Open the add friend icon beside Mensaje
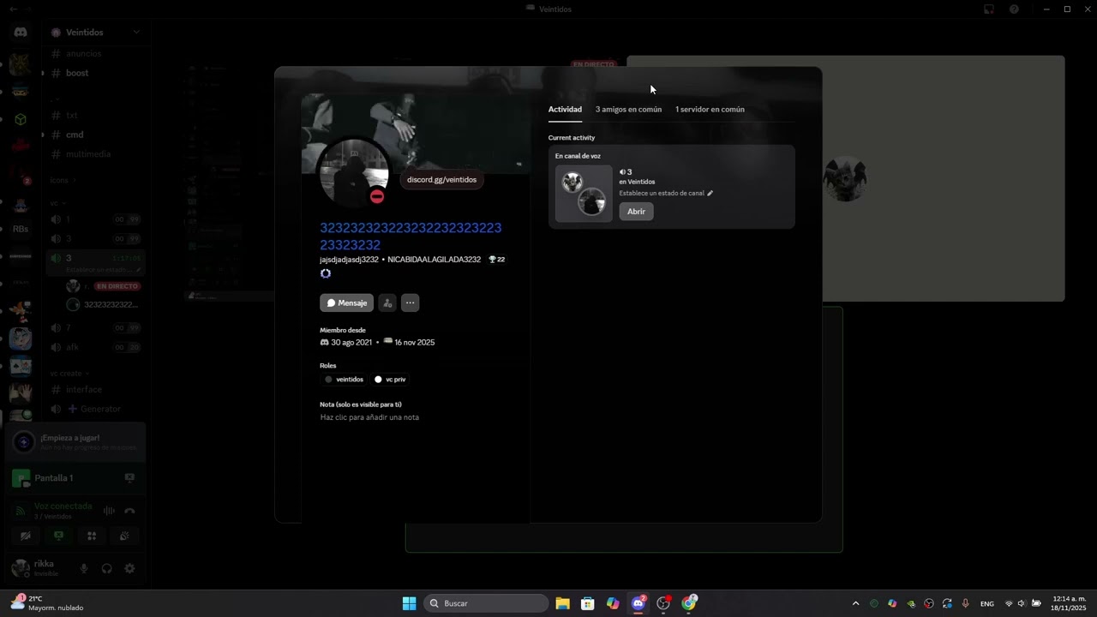1097x617 pixels. click(x=387, y=303)
